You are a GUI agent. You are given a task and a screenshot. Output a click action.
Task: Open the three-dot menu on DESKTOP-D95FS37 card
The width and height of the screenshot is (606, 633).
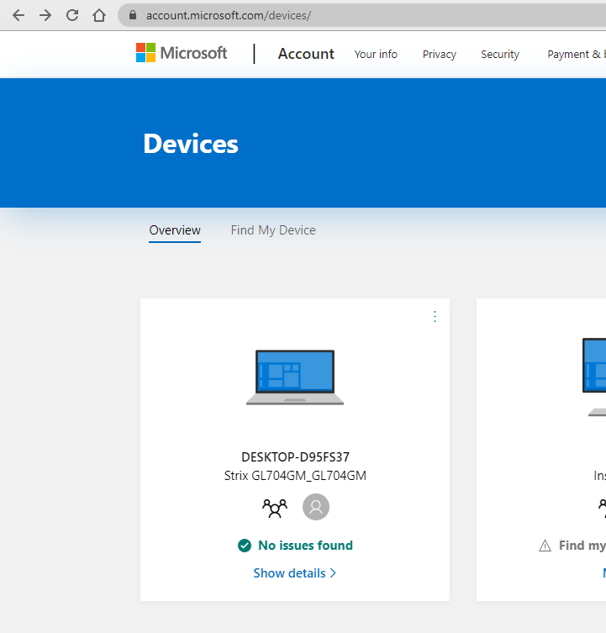point(435,316)
